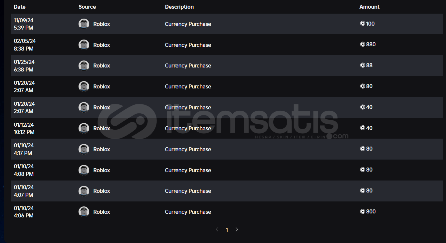The image size is (446, 243).
Task: Select the date 01/25/24 6:38 PM
Action: point(24,66)
